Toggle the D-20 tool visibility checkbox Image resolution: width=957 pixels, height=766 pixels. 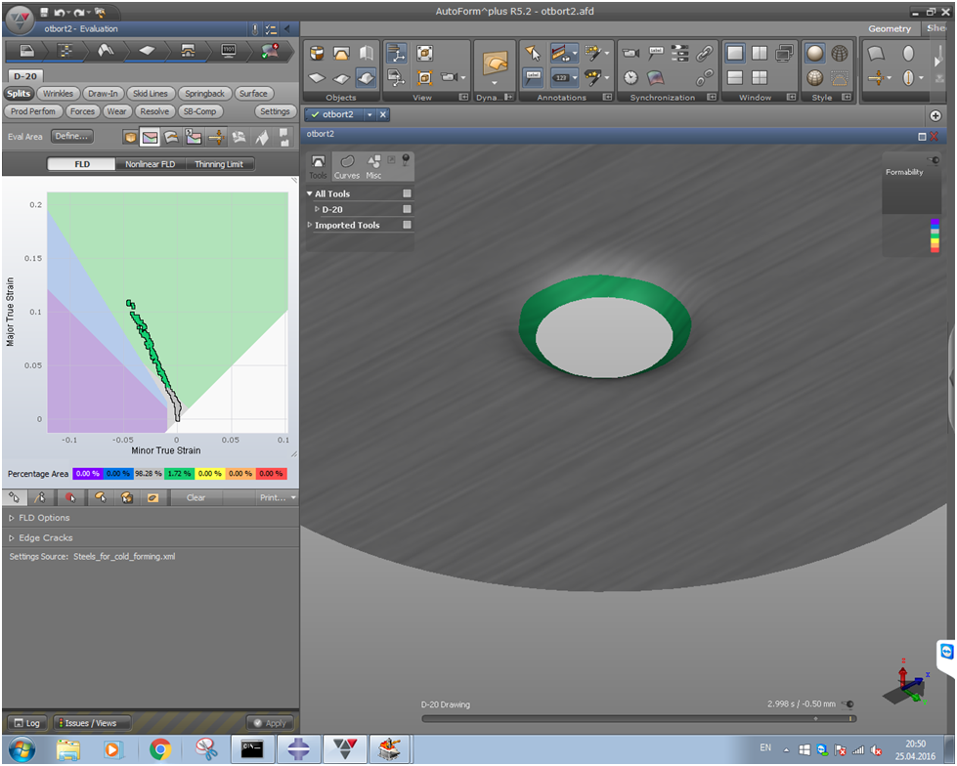click(408, 209)
